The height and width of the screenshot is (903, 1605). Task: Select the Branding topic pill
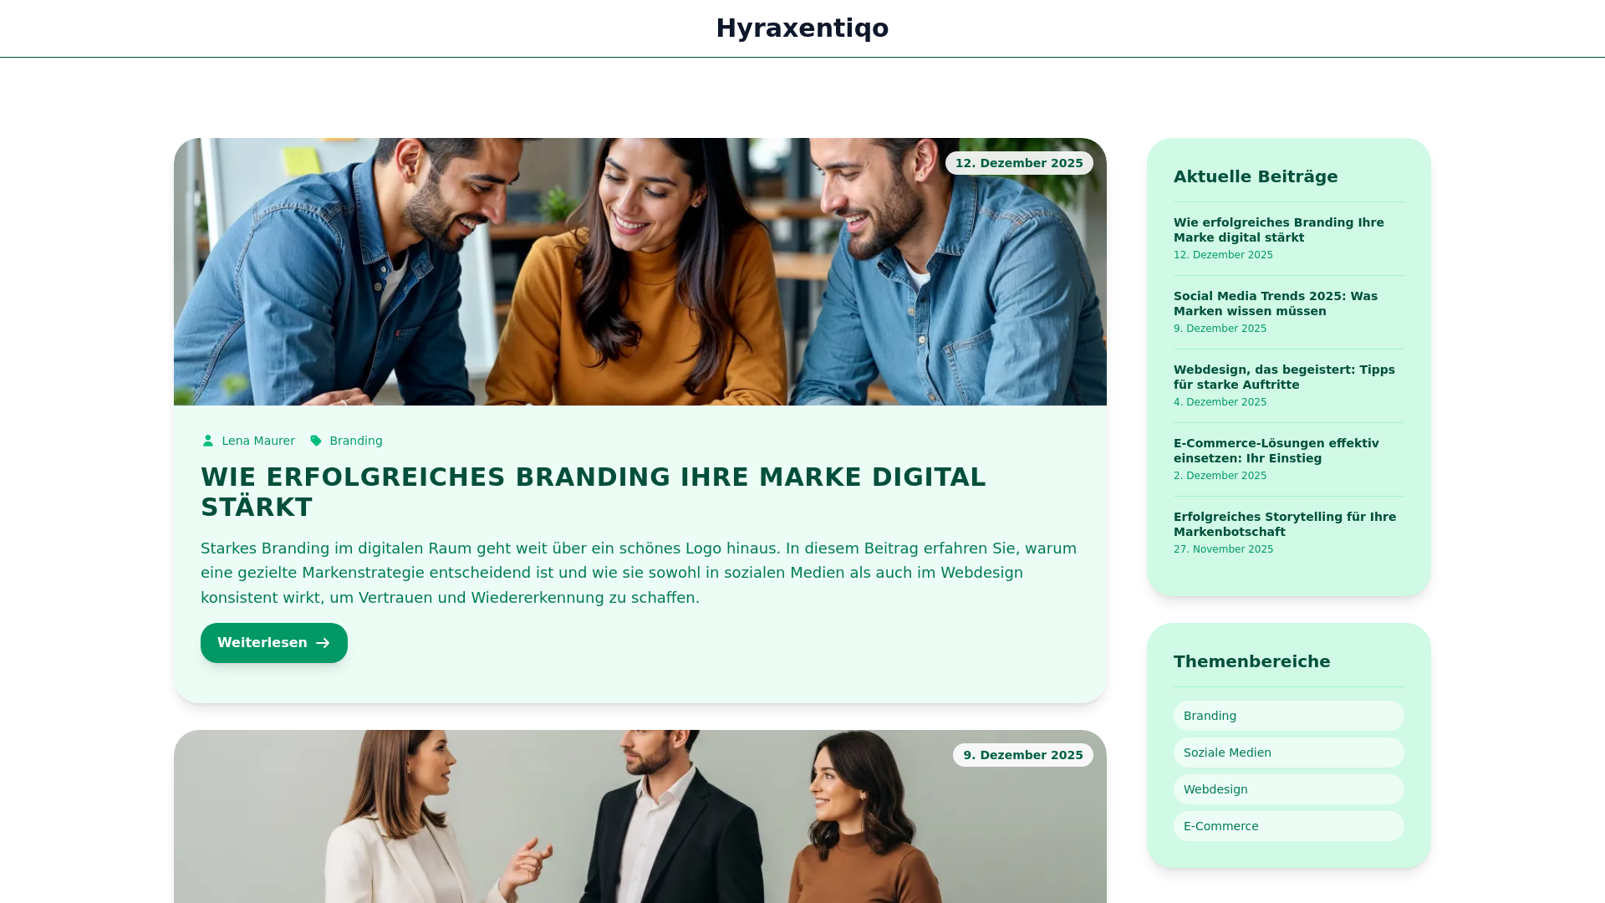(1289, 716)
